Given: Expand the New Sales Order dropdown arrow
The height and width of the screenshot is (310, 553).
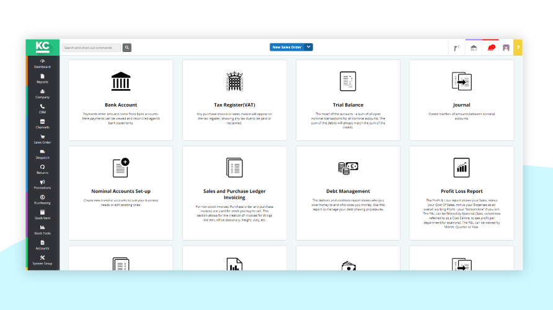Looking at the screenshot, I should pyautogui.click(x=309, y=47).
